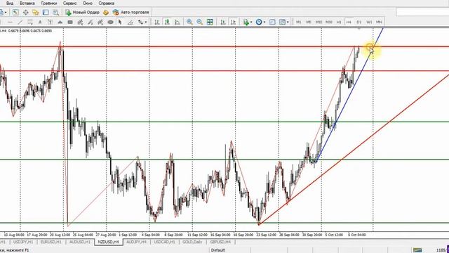Open the Окно menu
This screenshot has height=253, width=449.
(x=87, y=4)
